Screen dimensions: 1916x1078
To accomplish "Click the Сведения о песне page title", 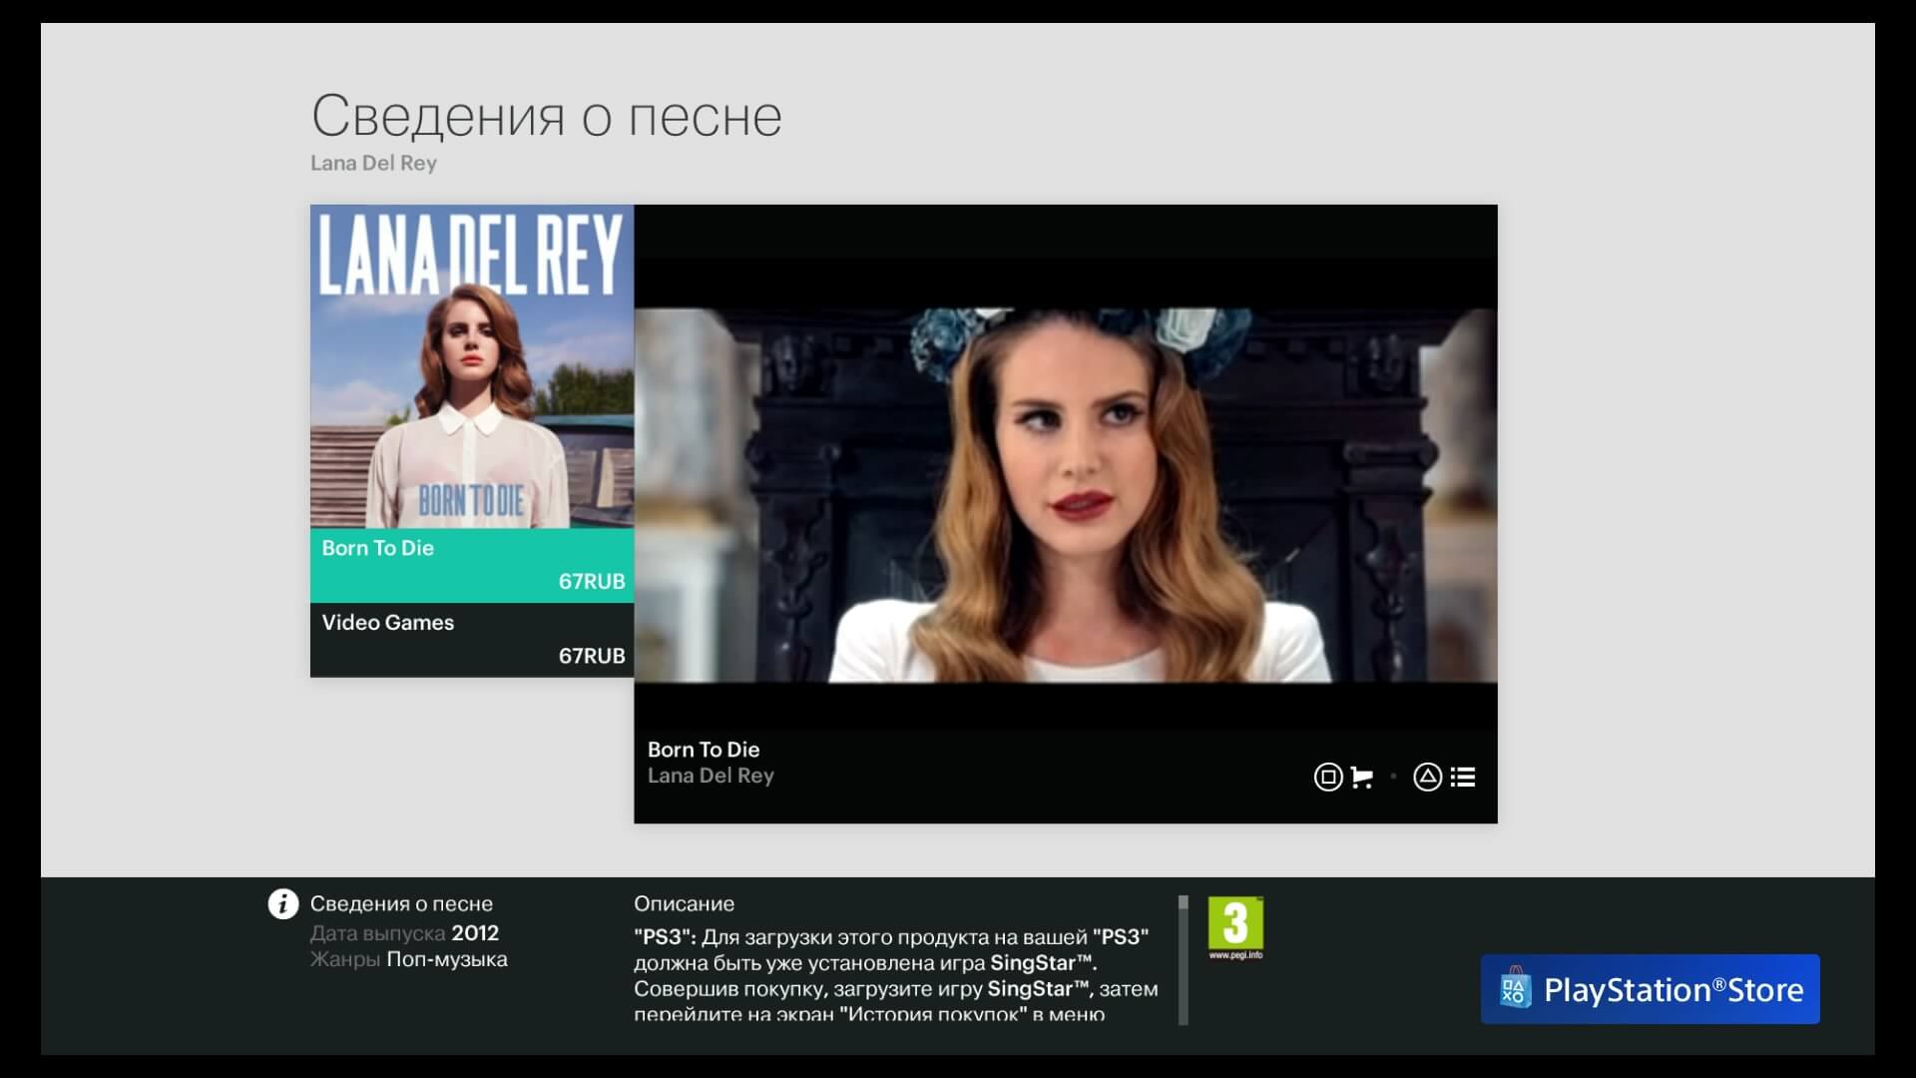I will pyautogui.click(x=547, y=116).
